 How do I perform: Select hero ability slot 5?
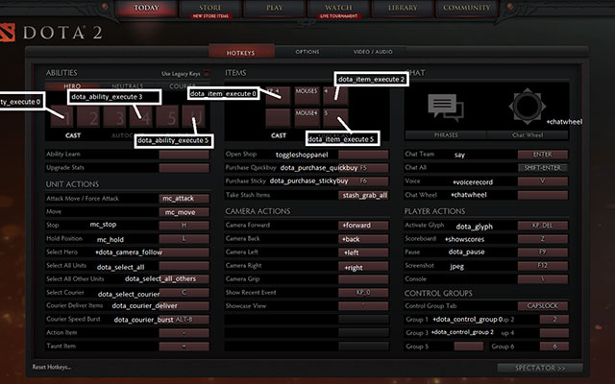coord(167,117)
